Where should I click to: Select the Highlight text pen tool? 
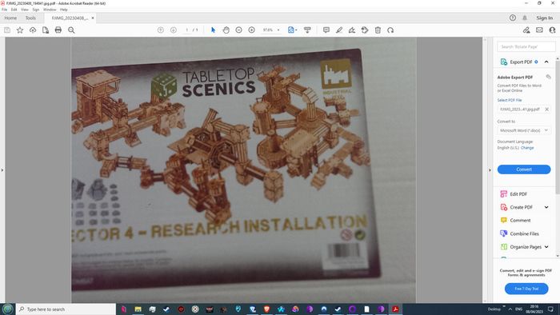coord(339,30)
